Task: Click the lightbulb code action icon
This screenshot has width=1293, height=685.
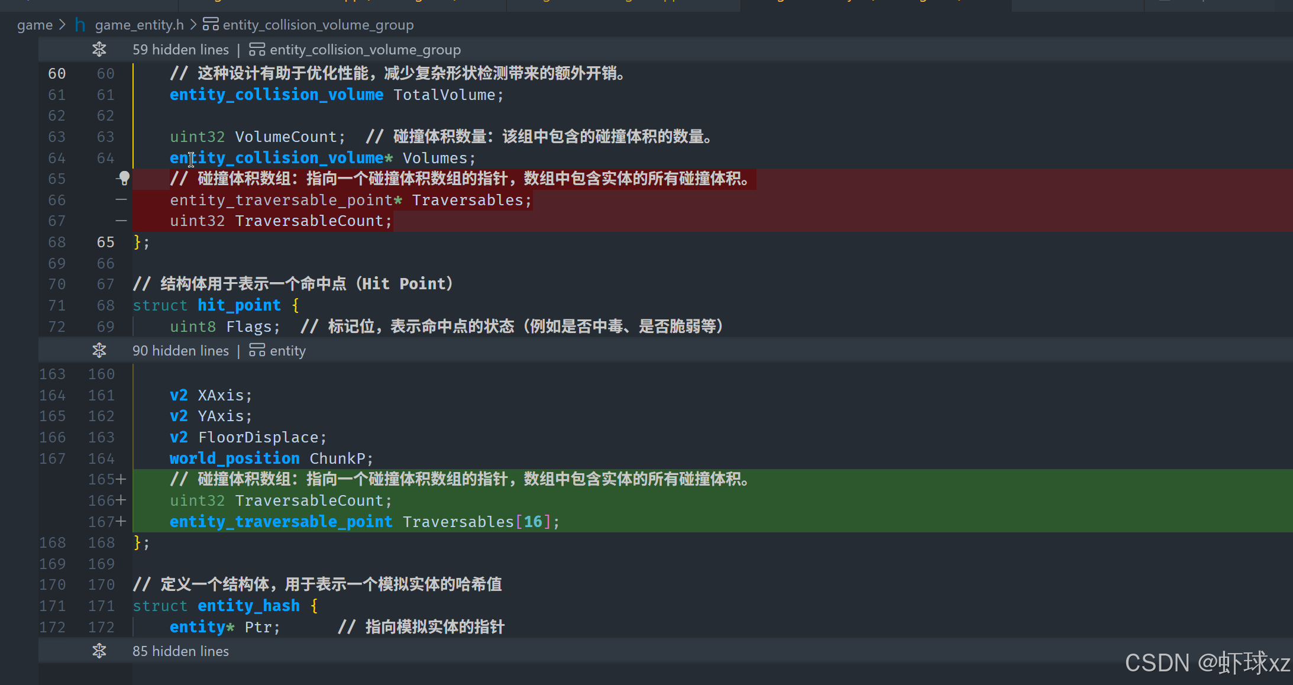Action: [124, 177]
